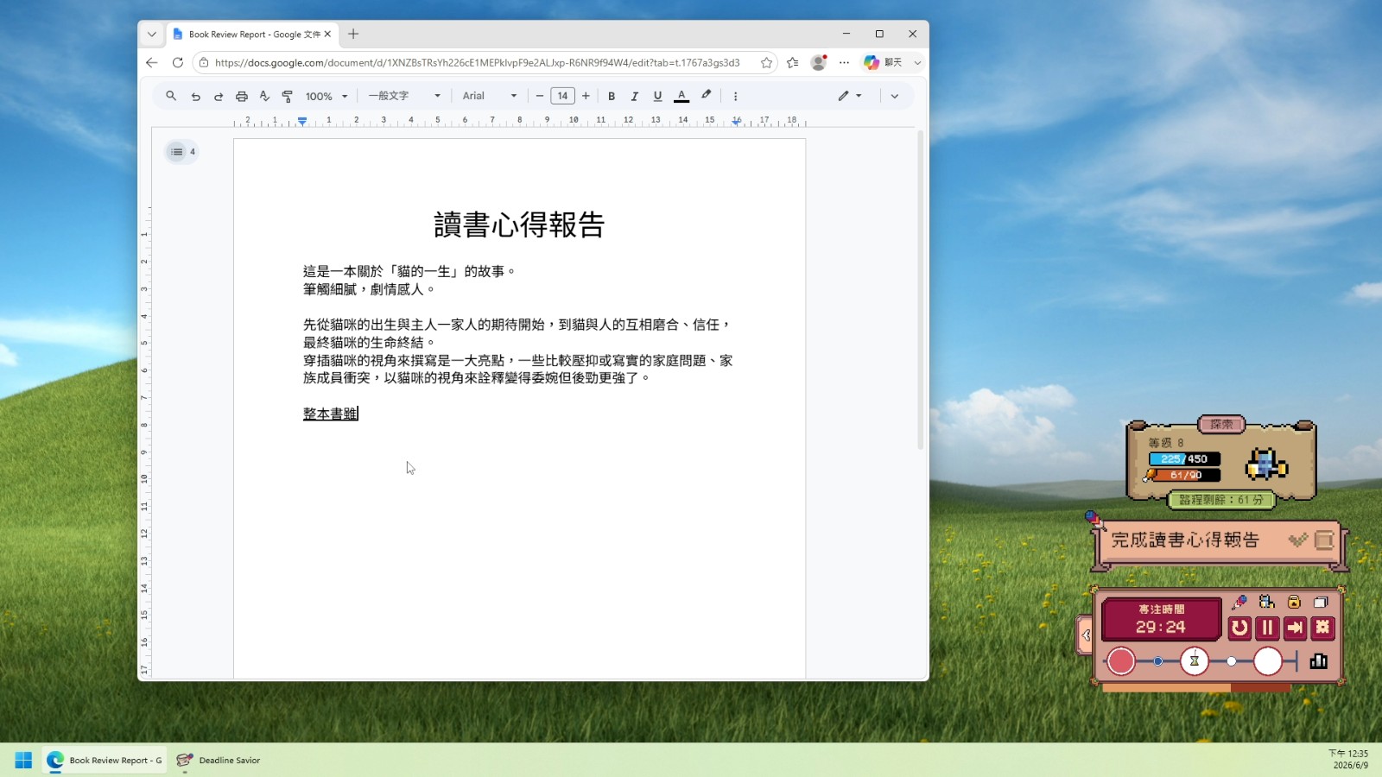The width and height of the screenshot is (1382, 777).
Task: Open a new browser tab
Action: pos(353,35)
